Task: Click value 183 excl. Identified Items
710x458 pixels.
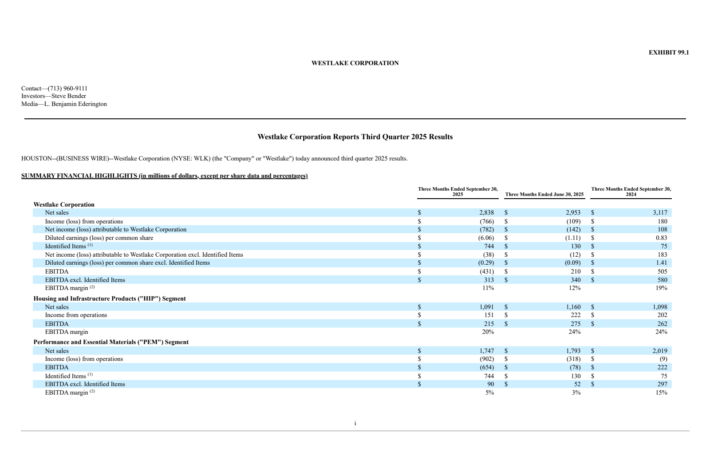Action: point(662,254)
